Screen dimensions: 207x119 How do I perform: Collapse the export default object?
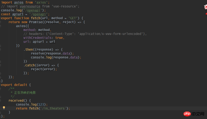click(1, 85)
